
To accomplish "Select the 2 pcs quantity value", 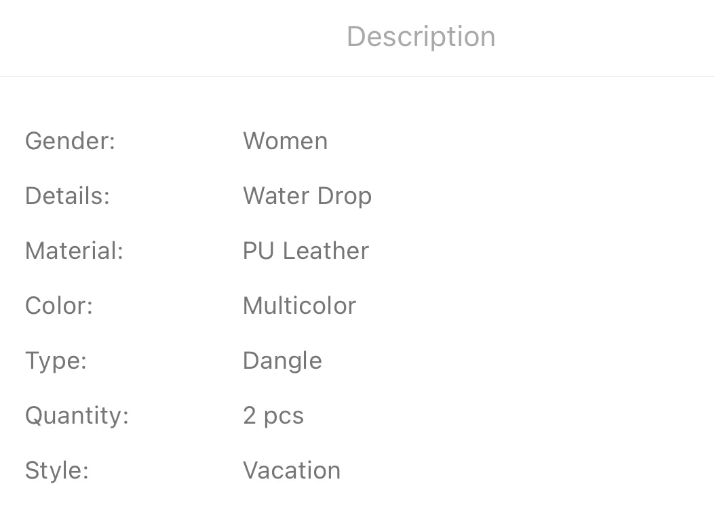I will (273, 416).
